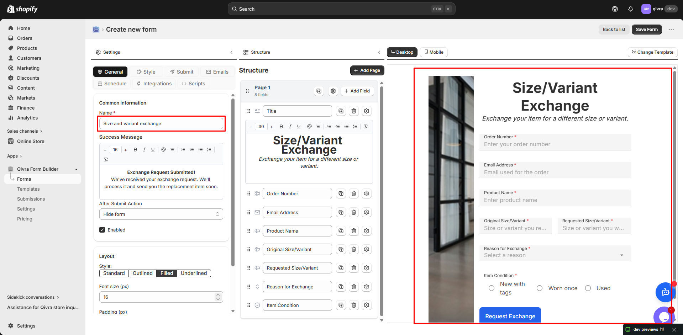
Task: Apply underline in Success Message toolbar
Action: tap(153, 150)
